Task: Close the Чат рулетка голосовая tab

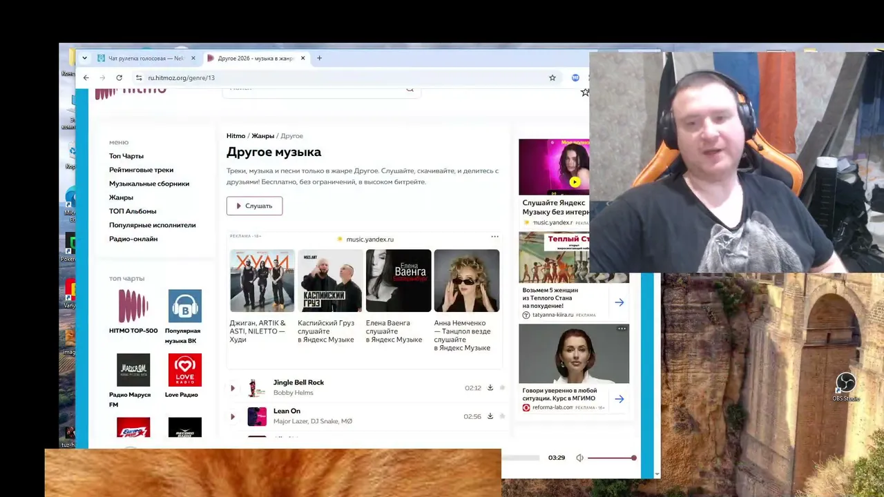Action: 193,58
